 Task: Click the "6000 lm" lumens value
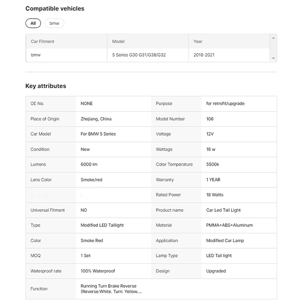(x=89, y=165)
